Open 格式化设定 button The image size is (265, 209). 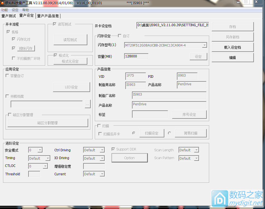70,61
